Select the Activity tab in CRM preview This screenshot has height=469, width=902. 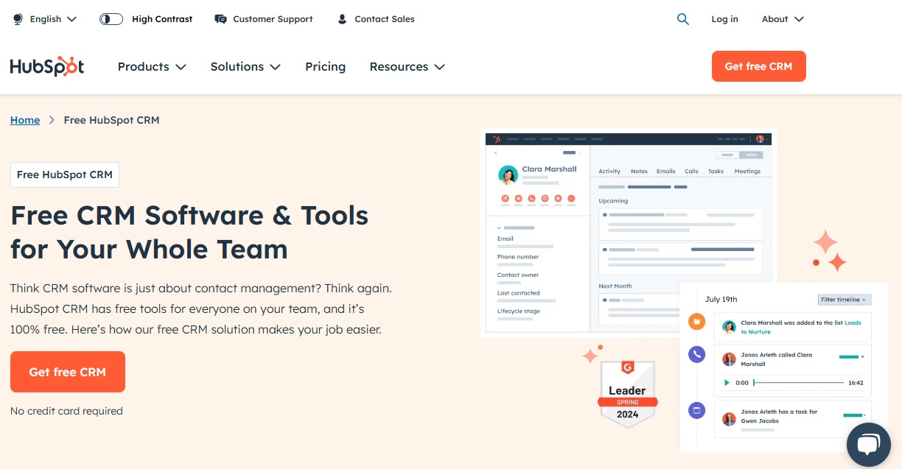(x=609, y=171)
